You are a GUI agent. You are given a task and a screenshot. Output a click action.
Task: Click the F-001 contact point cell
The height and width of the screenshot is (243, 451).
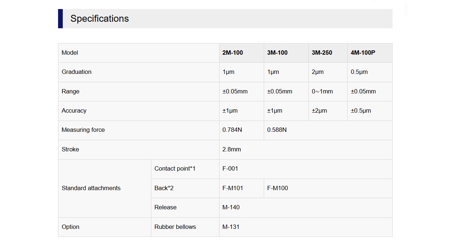pyautogui.click(x=306, y=169)
